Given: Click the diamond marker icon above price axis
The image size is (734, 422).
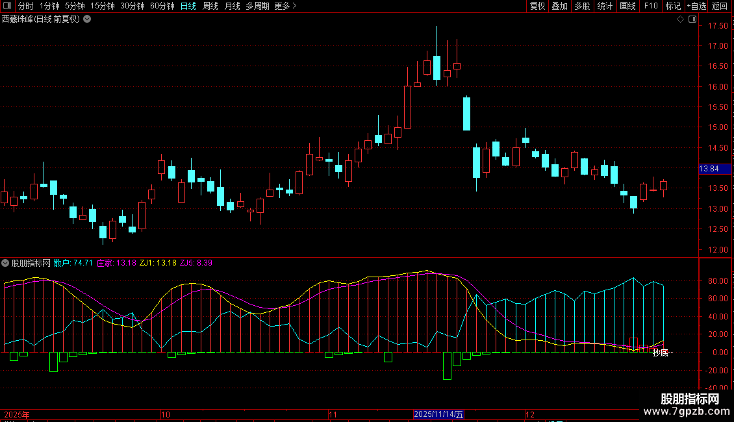Looking at the screenshot, I should tap(680, 19).
